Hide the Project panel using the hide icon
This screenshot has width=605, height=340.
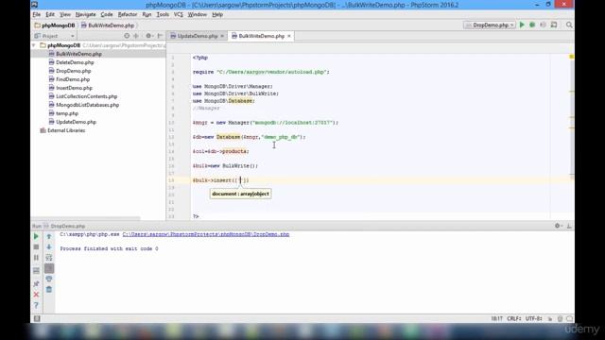[x=160, y=36]
